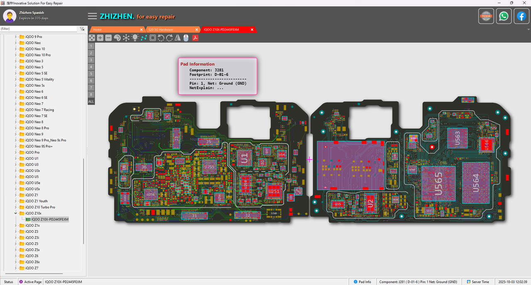Select the iQOO Neo 9 Pro_Neo 9s Pro folder
Viewport: 531px width, 285px height.
pos(42,140)
